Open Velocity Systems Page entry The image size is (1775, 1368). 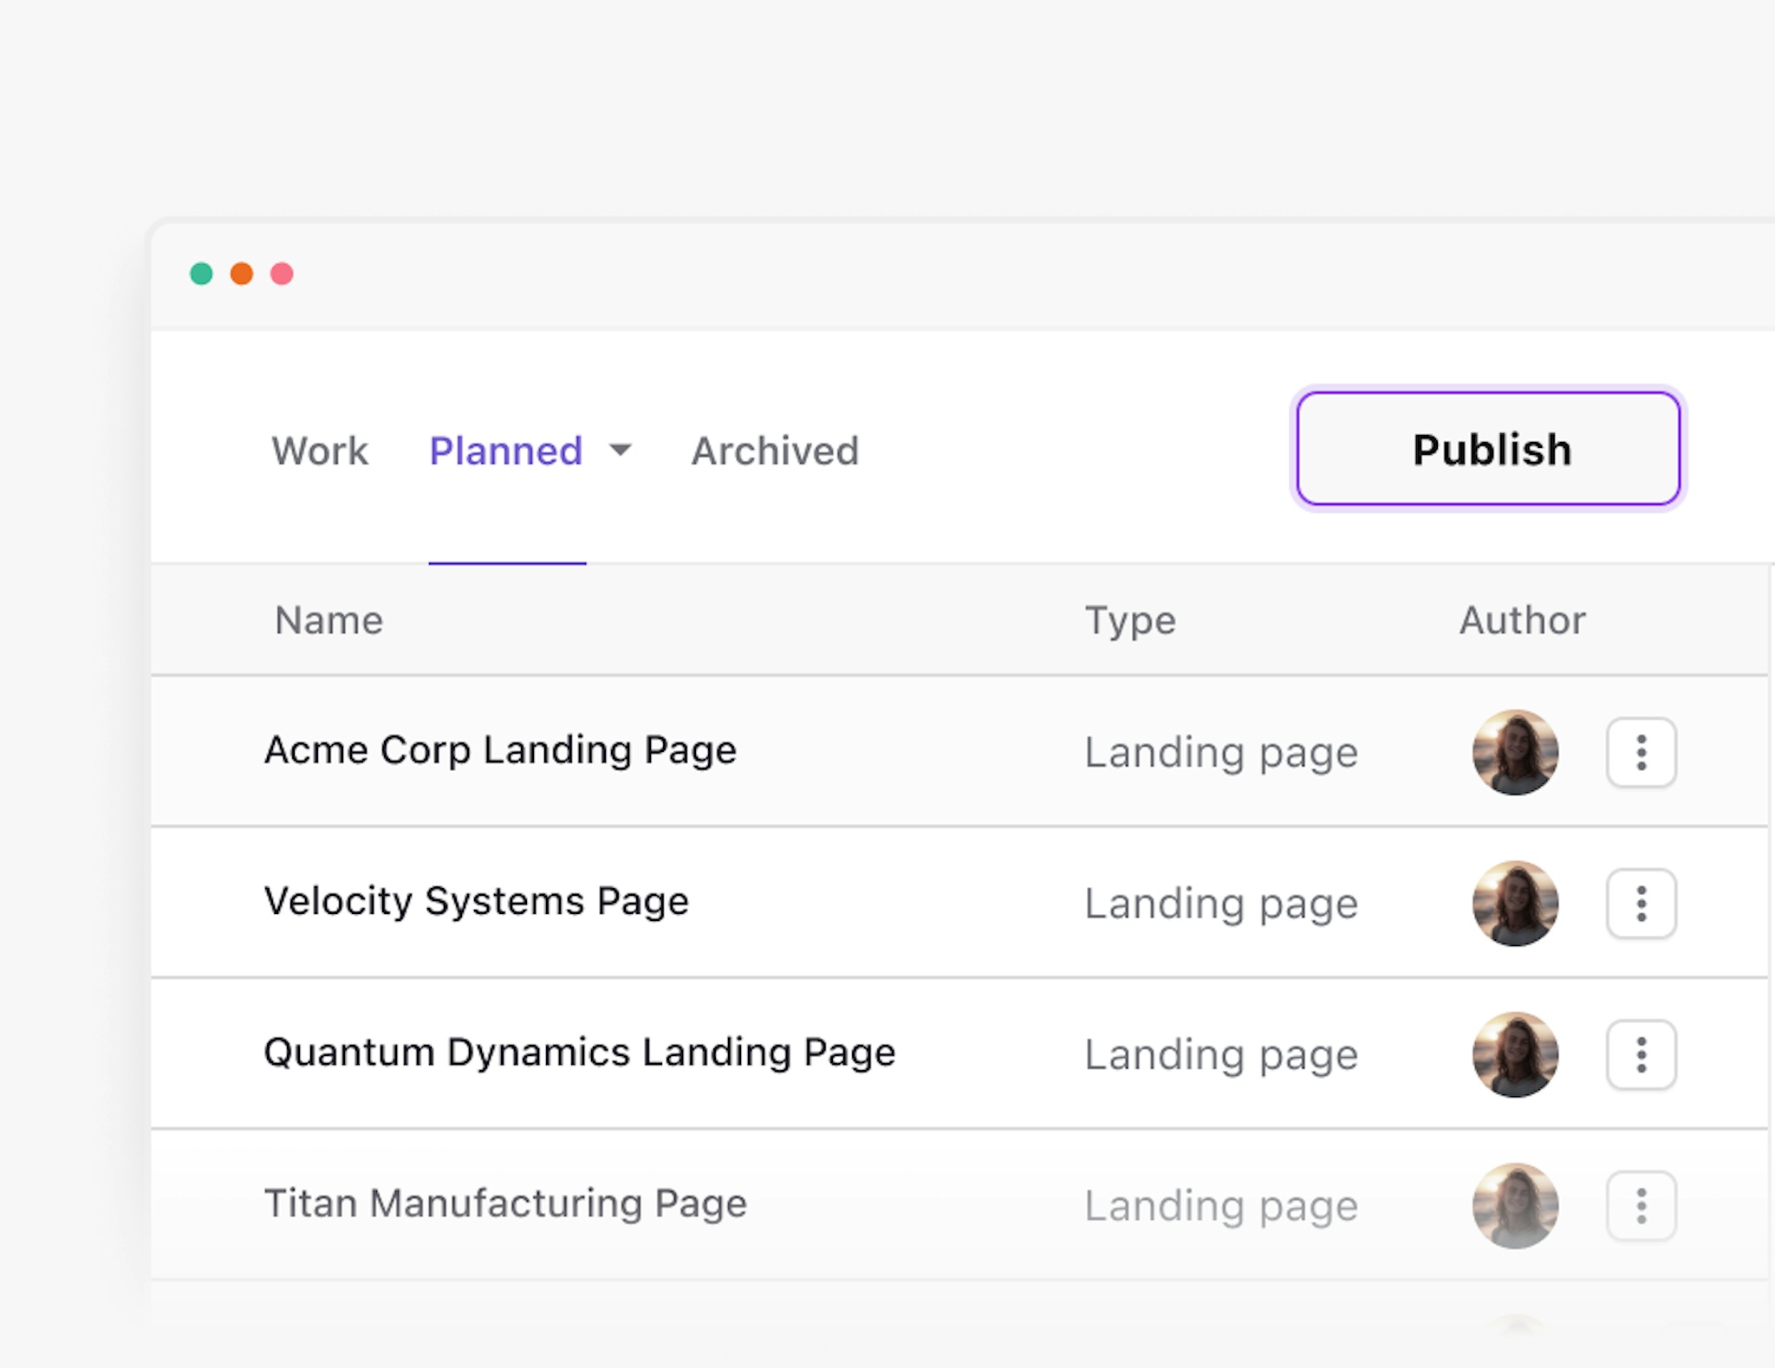(476, 901)
